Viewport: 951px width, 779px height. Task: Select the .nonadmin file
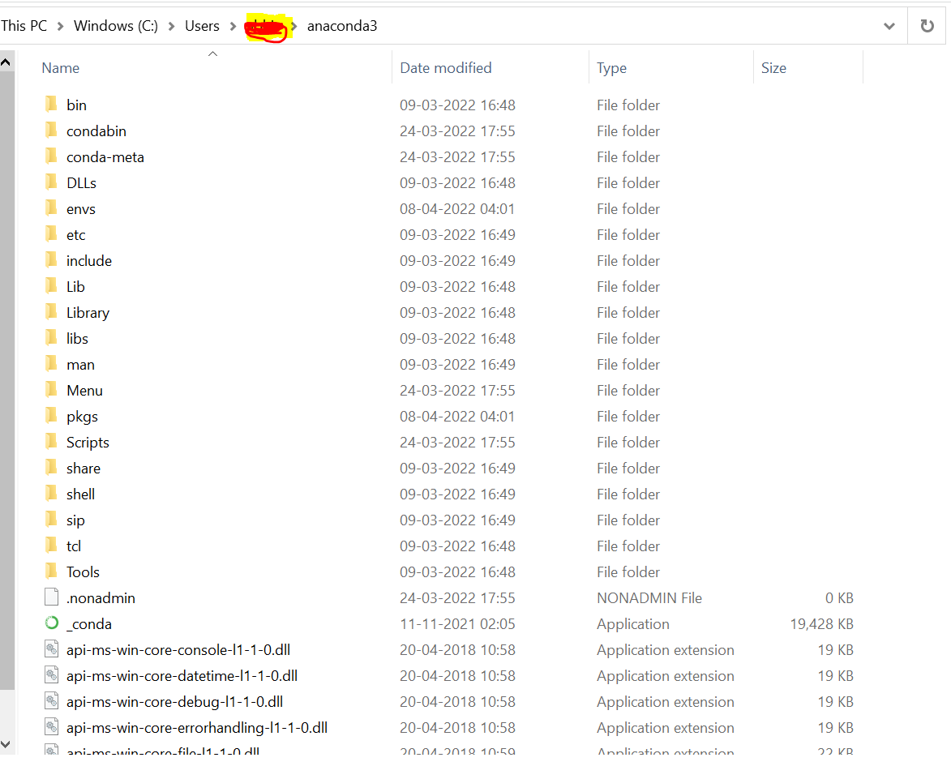tap(99, 597)
